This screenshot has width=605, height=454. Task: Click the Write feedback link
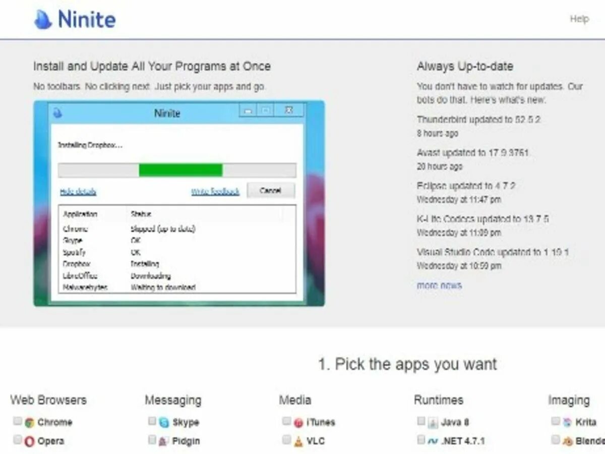point(215,192)
